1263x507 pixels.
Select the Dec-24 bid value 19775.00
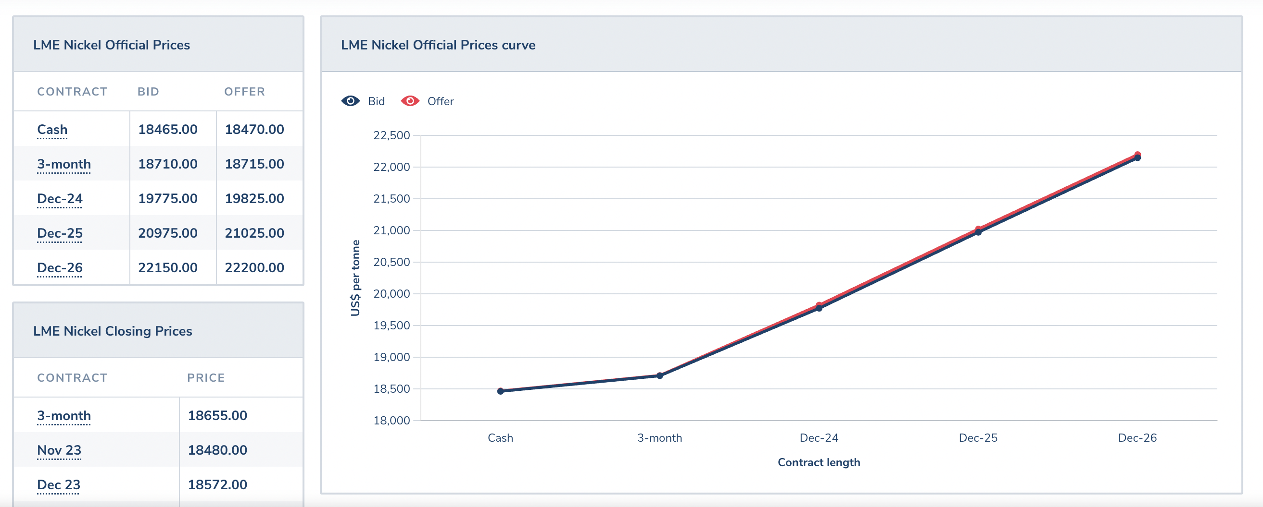pos(168,199)
